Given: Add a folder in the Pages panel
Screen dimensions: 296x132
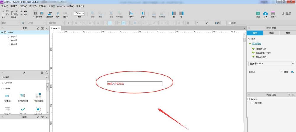Looking at the screenshot, I should coord(42,28).
